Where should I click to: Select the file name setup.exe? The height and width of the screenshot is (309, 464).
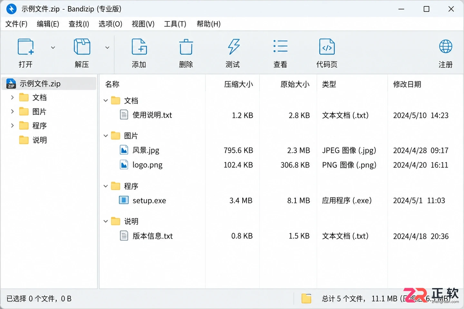coord(149,201)
